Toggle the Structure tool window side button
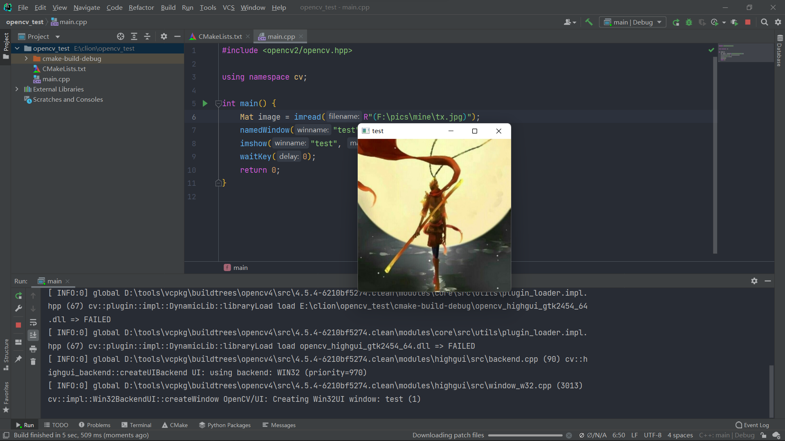785x441 pixels. pyautogui.click(x=6, y=354)
